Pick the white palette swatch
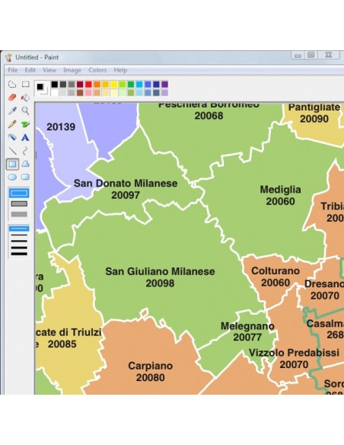Image resolution: width=344 pixels, height=445 pixels. click(54, 92)
